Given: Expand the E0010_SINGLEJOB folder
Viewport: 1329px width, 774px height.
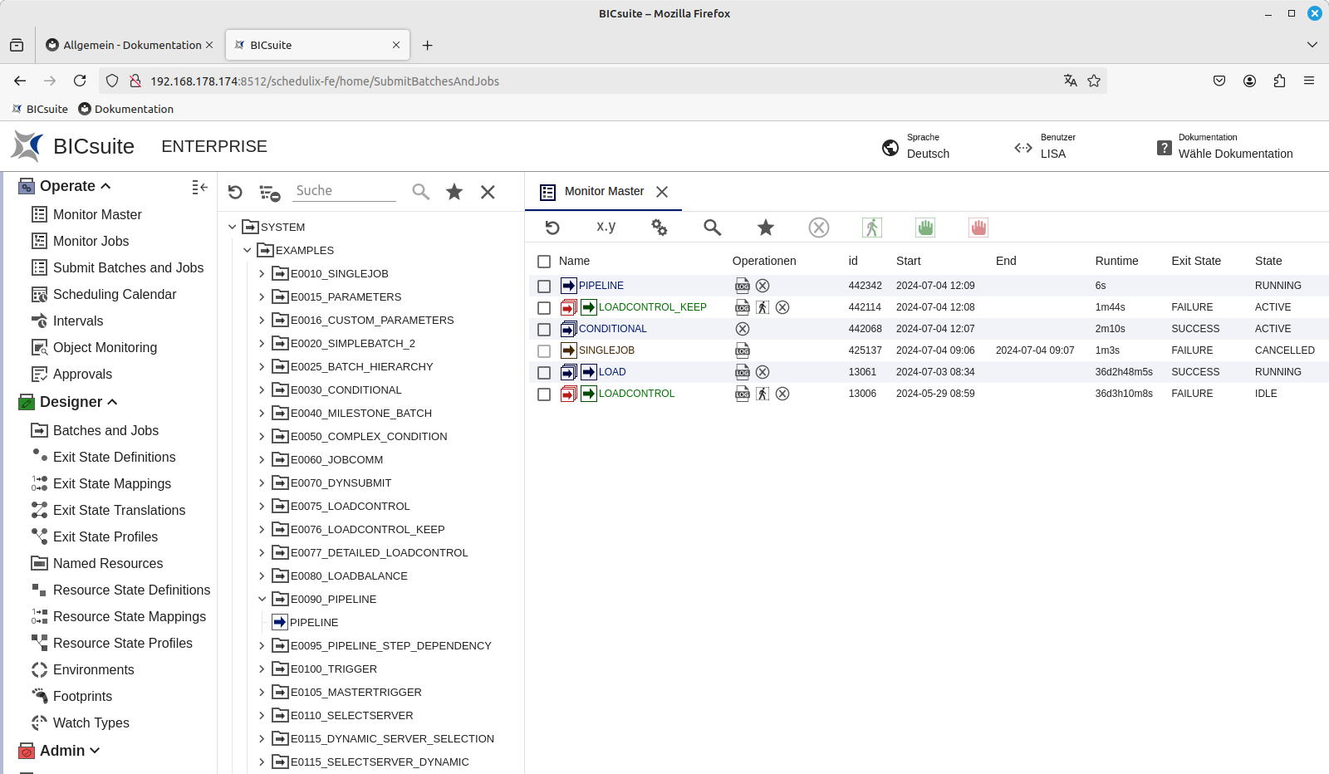Looking at the screenshot, I should (x=262, y=273).
